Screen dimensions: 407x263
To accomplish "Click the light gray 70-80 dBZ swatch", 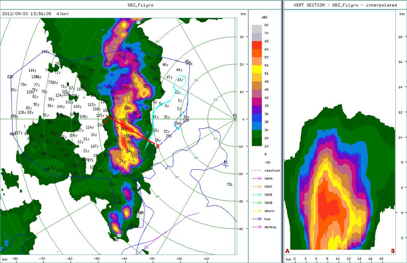I will click(x=257, y=29).
